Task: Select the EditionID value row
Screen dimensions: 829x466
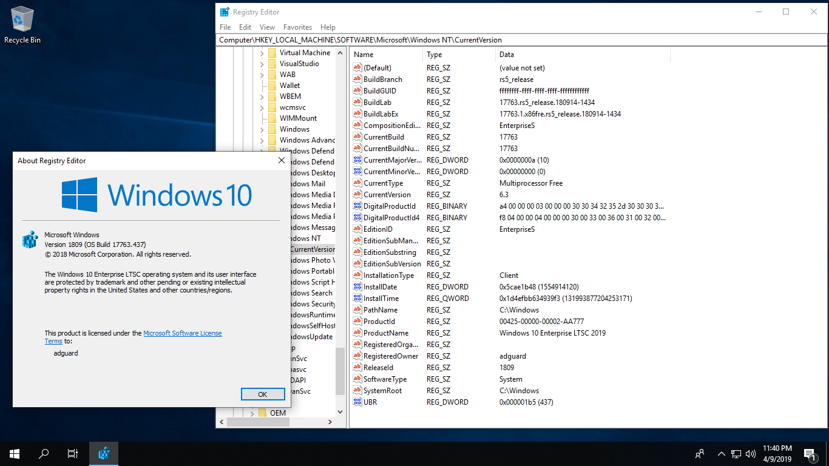Action: (x=510, y=229)
